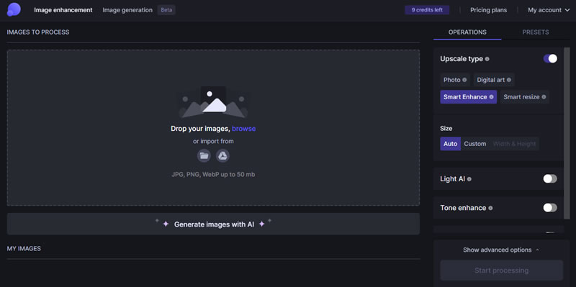Click the info icon on Digital art option
The height and width of the screenshot is (287, 576).
509,80
